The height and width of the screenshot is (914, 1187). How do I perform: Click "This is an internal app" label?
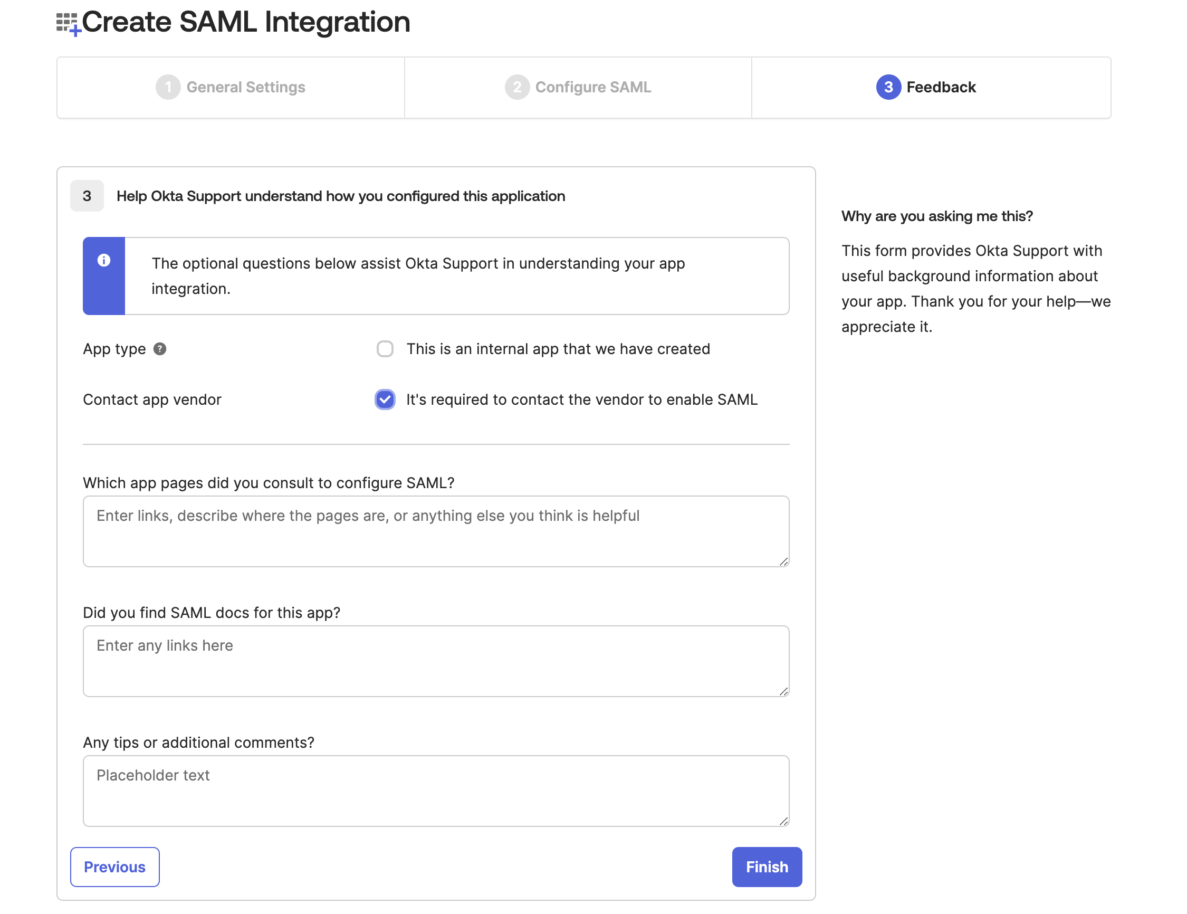coord(558,349)
